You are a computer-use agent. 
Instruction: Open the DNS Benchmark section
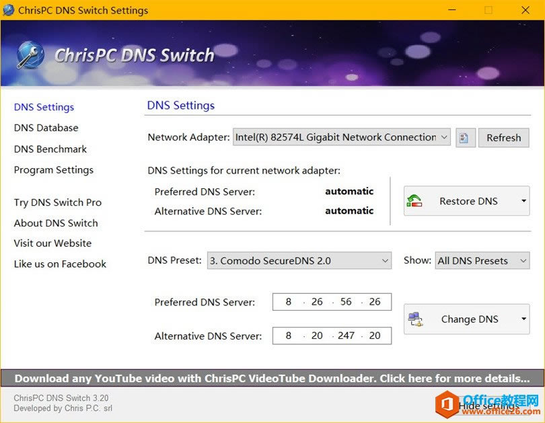point(50,149)
